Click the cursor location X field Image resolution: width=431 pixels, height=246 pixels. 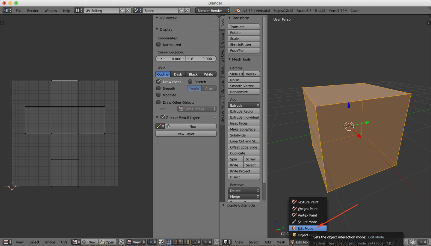[171, 59]
